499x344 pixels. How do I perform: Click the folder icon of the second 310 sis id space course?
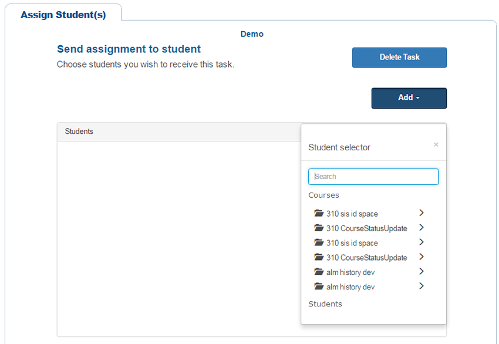(x=319, y=243)
